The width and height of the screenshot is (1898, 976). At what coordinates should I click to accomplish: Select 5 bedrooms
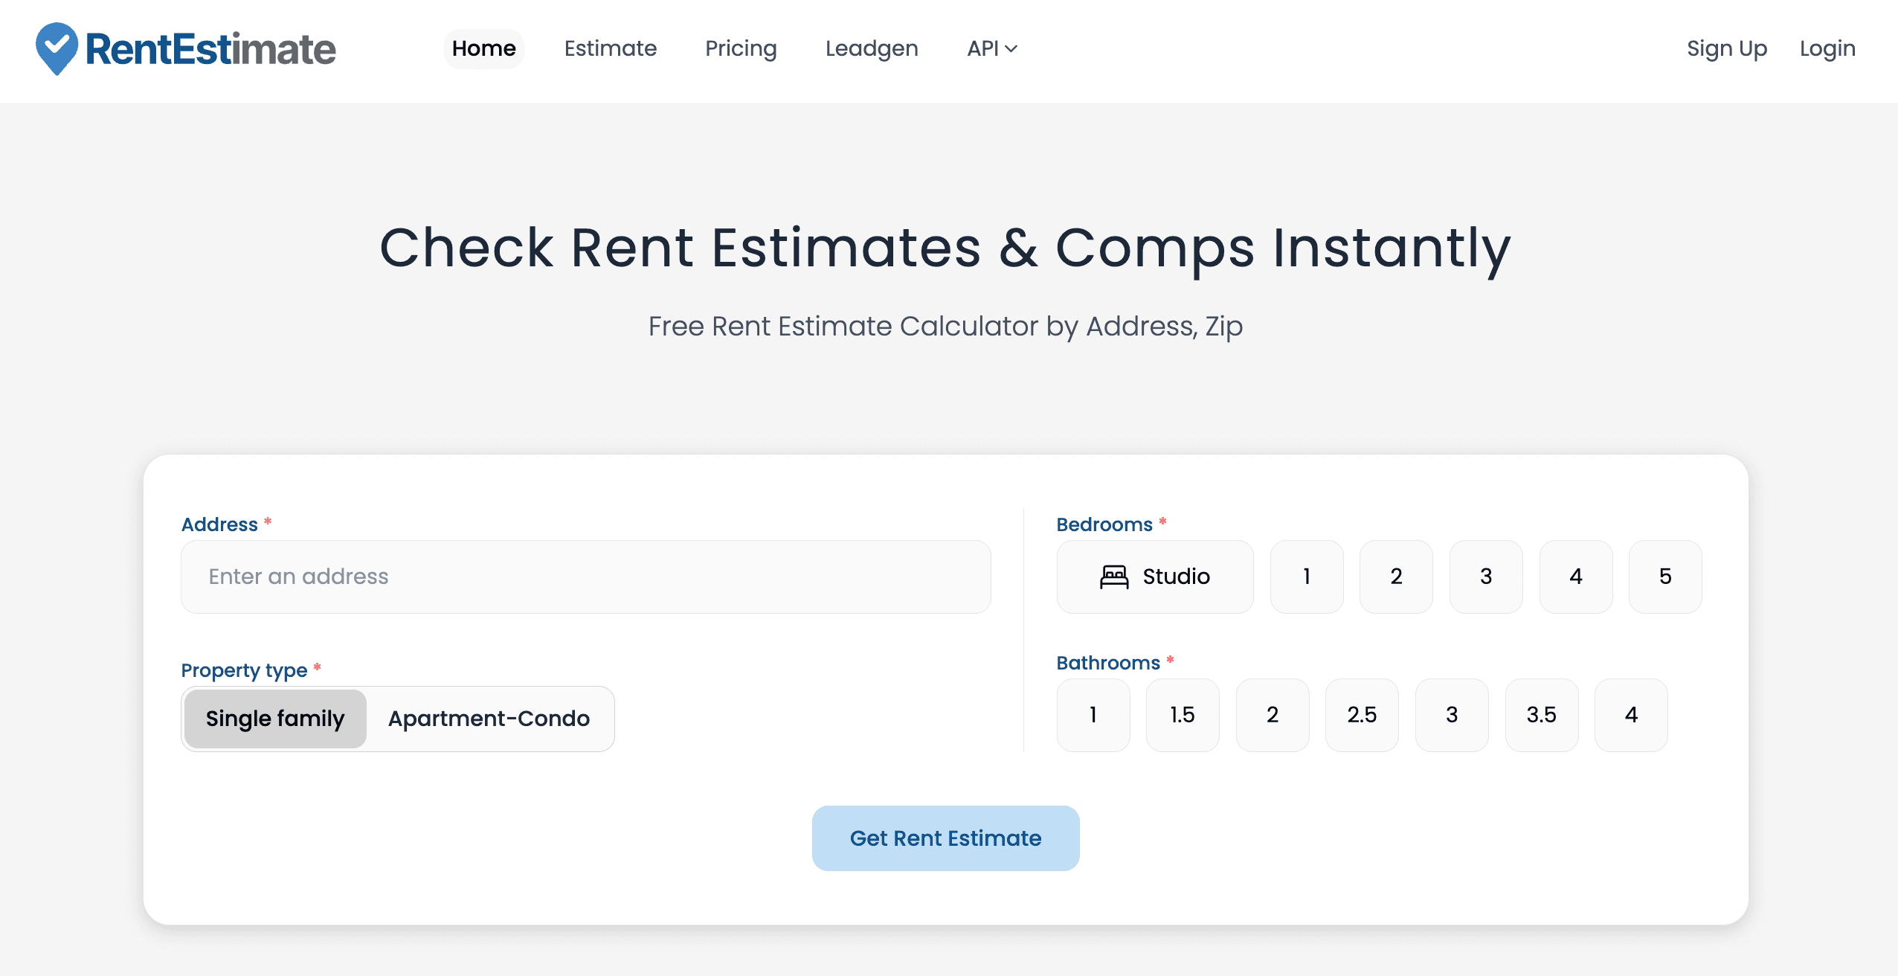(1664, 577)
